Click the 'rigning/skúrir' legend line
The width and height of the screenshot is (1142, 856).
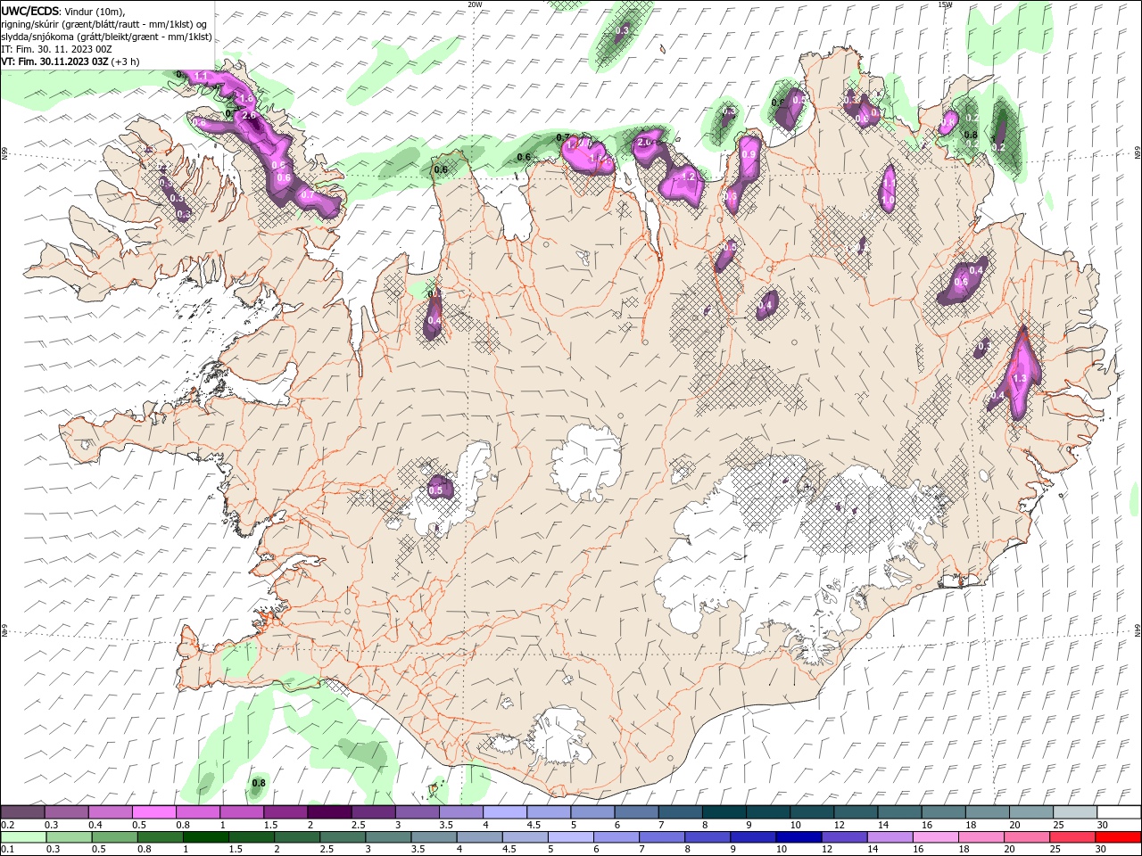pos(105,24)
